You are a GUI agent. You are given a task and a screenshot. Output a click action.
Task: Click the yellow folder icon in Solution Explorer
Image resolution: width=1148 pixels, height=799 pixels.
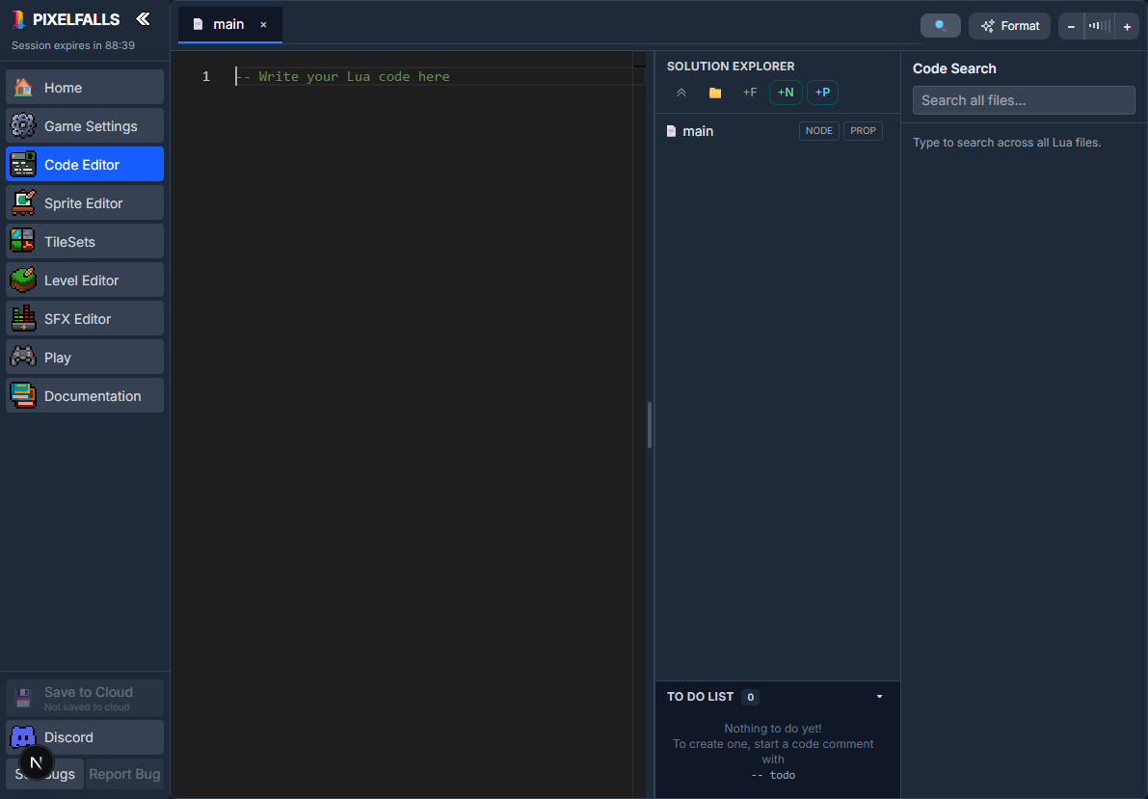point(715,93)
